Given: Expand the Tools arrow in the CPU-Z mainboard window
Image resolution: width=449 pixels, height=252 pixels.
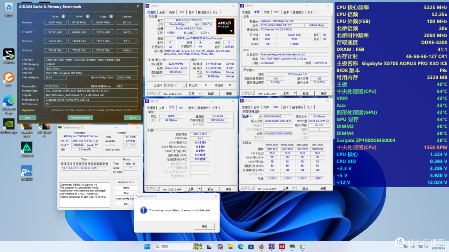Looking at the screenshot, I should (294, 93).
